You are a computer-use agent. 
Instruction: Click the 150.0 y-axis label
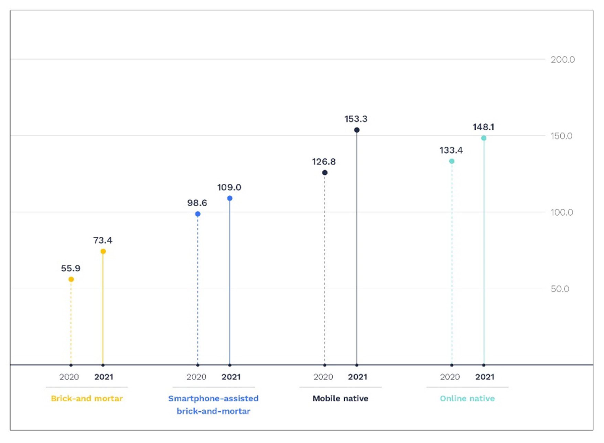561,136
